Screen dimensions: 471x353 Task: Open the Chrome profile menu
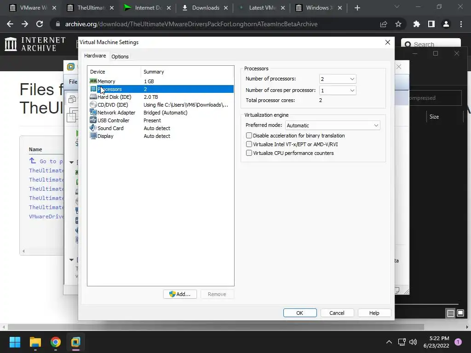[x=446, y=24]
